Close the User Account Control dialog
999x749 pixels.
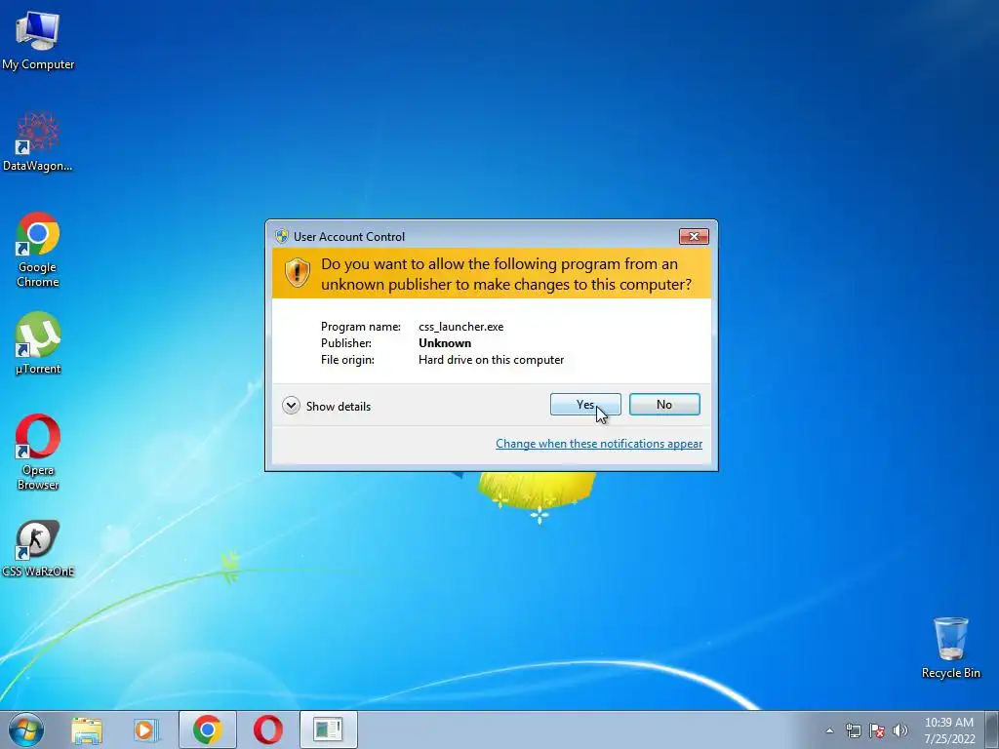coord(694,236)
